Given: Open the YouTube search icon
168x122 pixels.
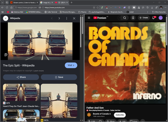Looking at the screenshot, I should click(125, 18).
